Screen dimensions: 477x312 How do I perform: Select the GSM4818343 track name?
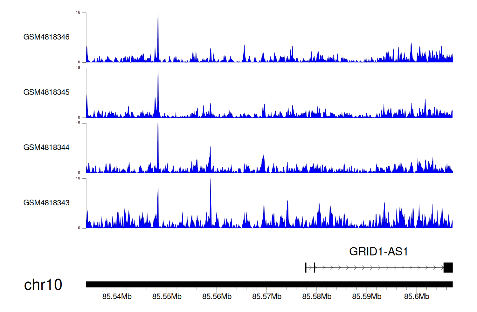[x=46, y=203]
